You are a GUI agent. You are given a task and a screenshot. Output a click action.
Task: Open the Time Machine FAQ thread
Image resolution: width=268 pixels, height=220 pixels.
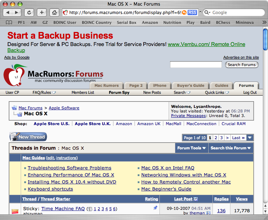coord(63,209)
